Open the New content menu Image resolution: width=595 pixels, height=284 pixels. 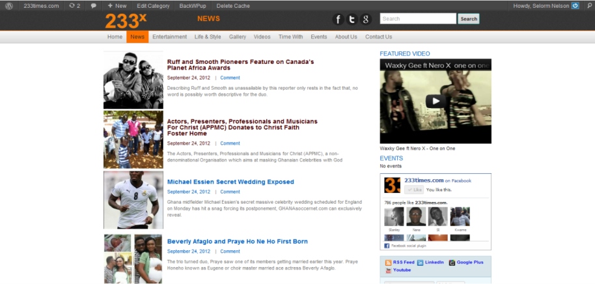coord(117,6)
